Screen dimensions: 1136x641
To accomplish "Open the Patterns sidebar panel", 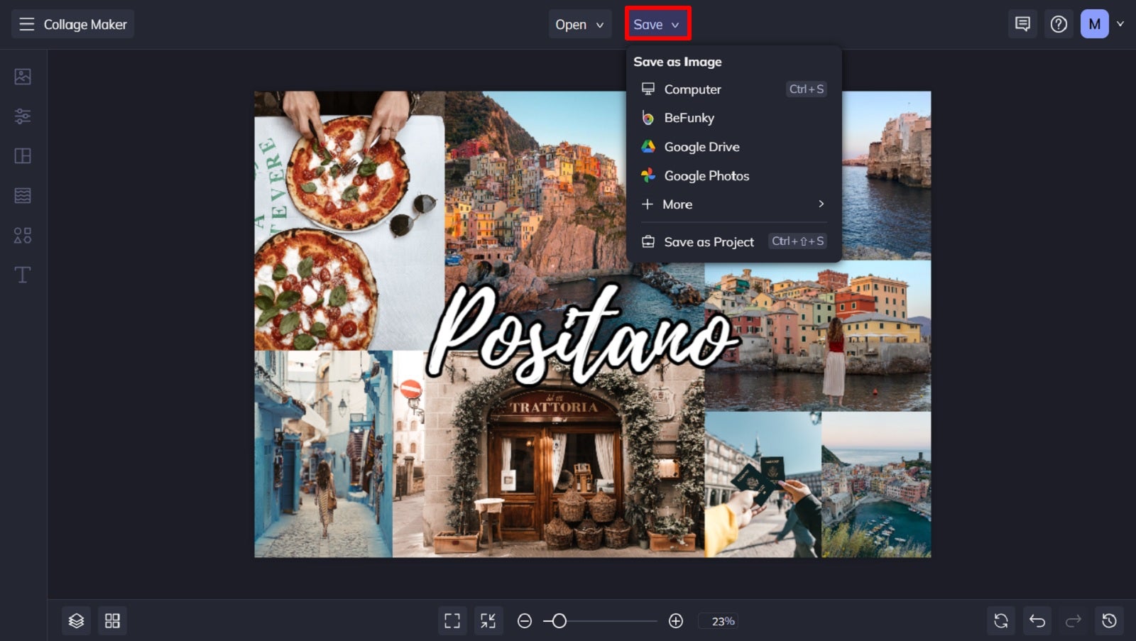I will [x=22, y=195].
